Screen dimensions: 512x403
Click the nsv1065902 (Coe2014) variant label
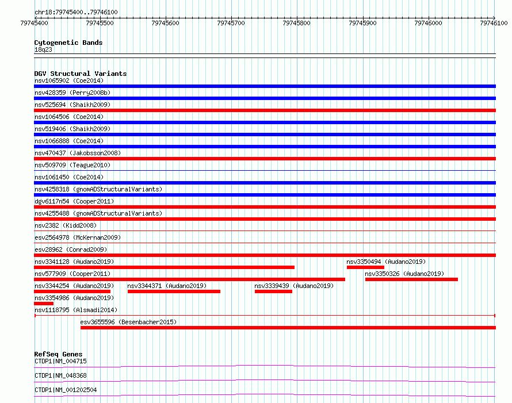[69, 80]
